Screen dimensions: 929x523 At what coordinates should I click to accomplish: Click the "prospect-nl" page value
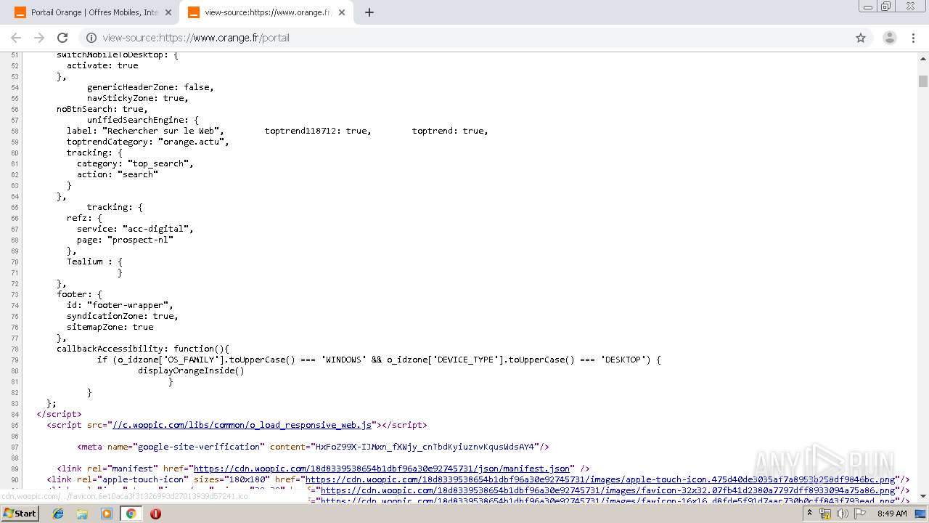[141, 240]
